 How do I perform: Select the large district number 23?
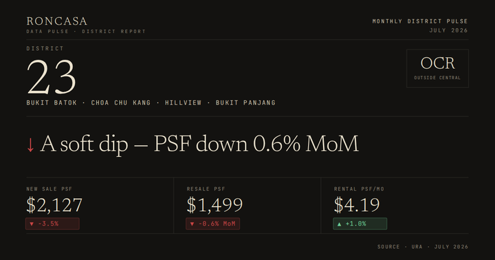click(x=52, y=77)
